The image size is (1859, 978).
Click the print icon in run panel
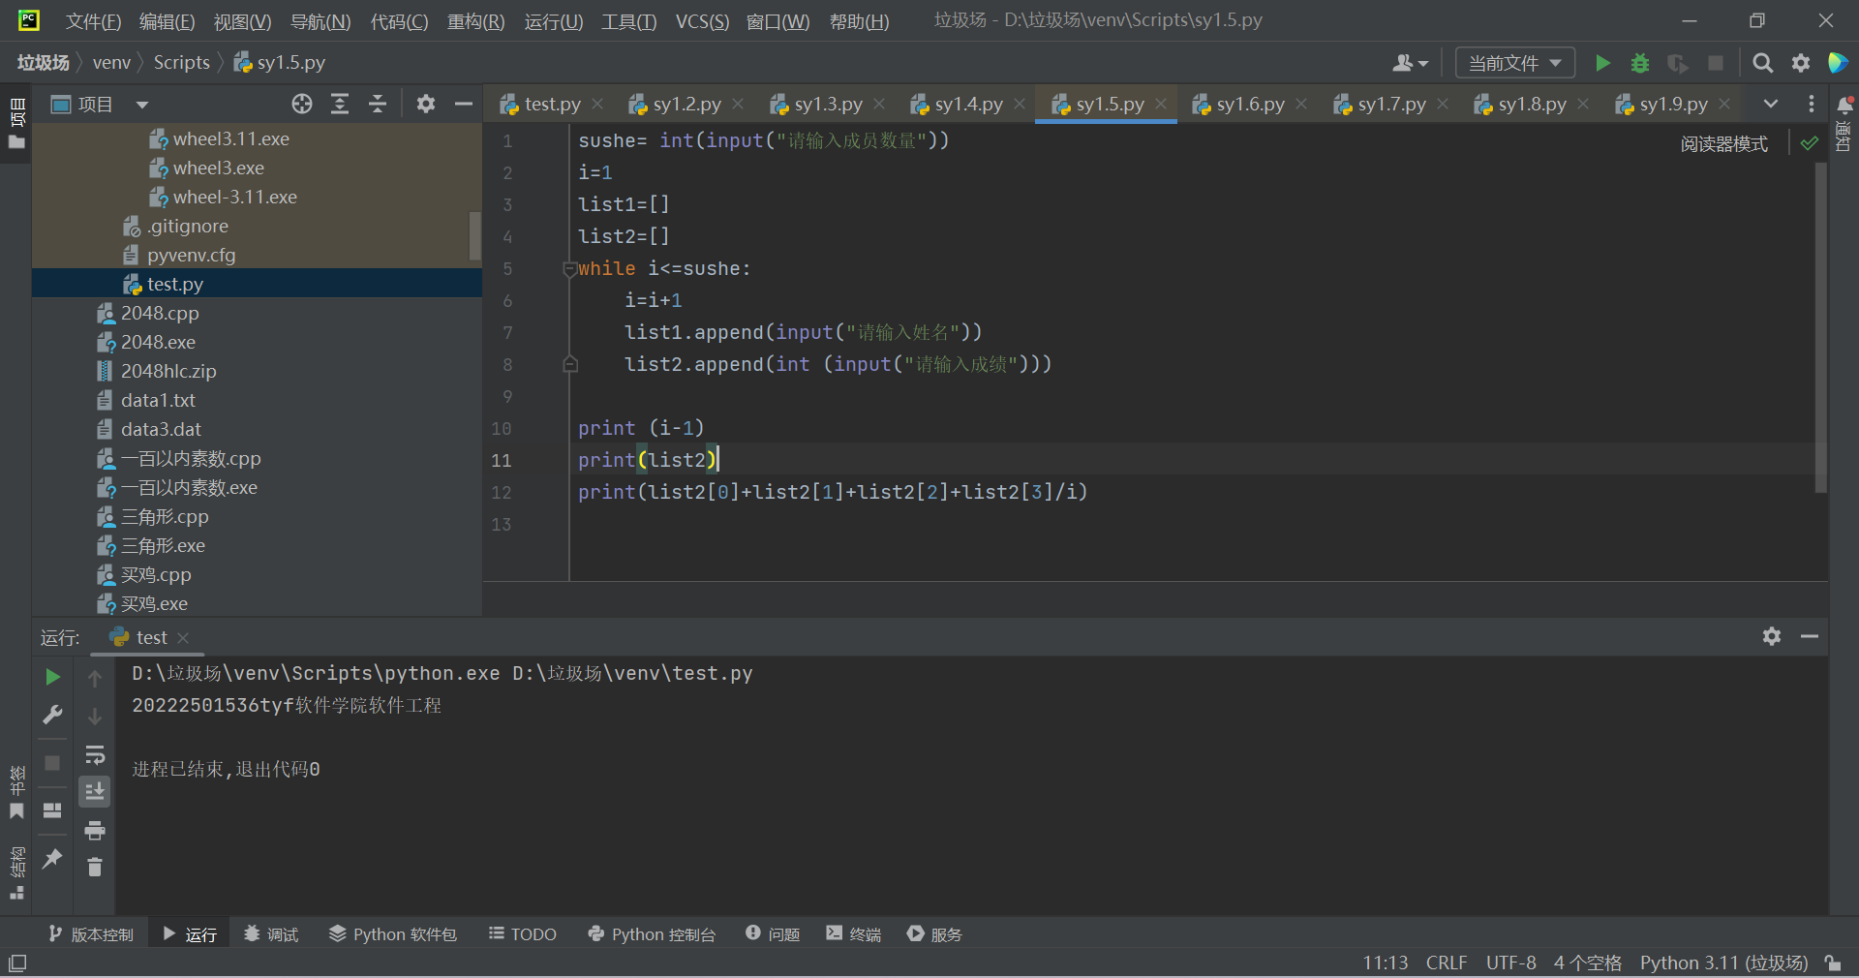[95, 830]
